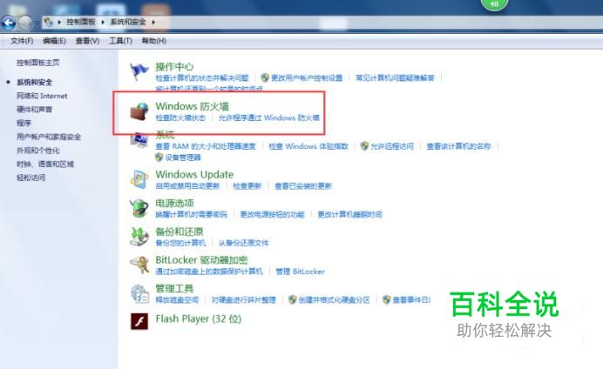Open the Flash Player red icon
Screen dimensions: 603x369
tap(139, 321)
